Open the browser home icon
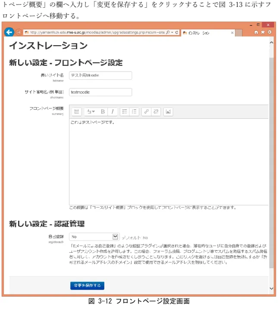The width and height of the screenshot is (278, 325). coord(256,32)
